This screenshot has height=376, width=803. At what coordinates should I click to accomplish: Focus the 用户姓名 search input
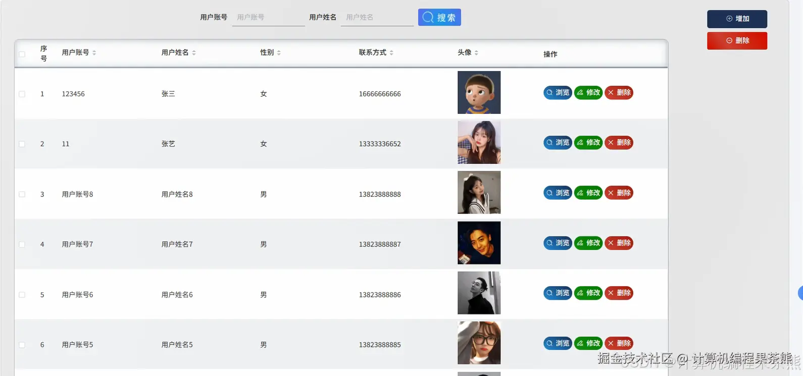coord(377,18)
